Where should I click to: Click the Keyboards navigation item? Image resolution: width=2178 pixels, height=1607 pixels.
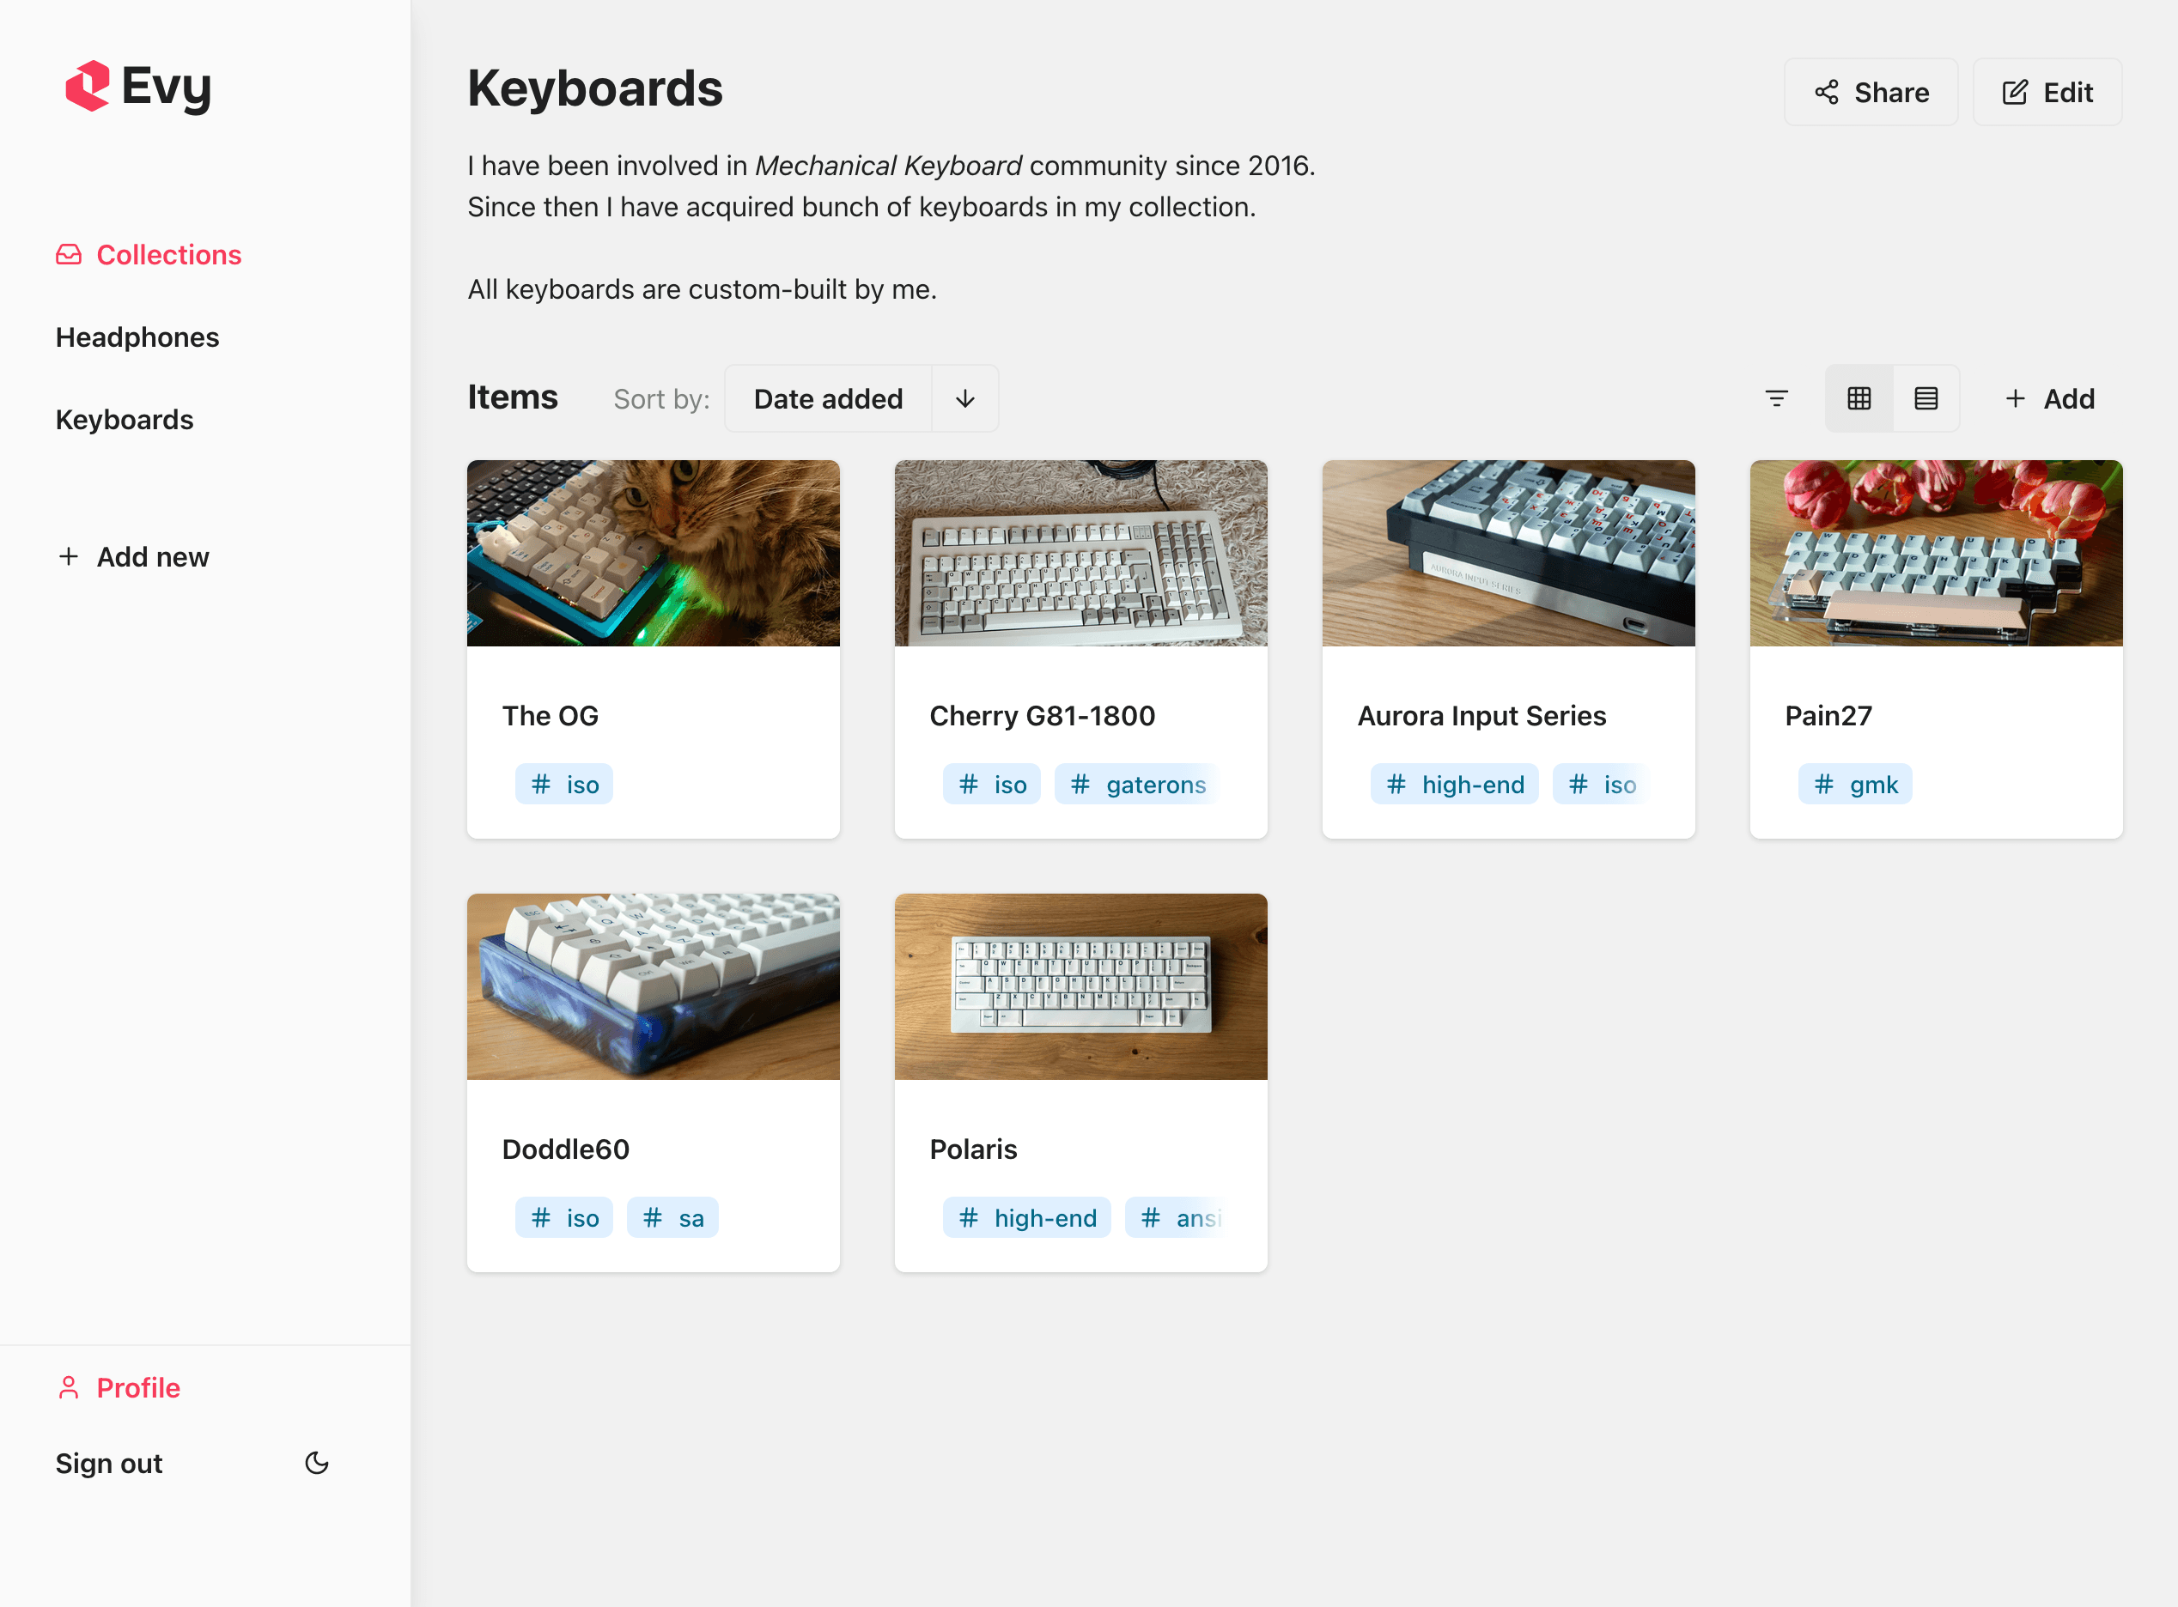pos(125,417)
